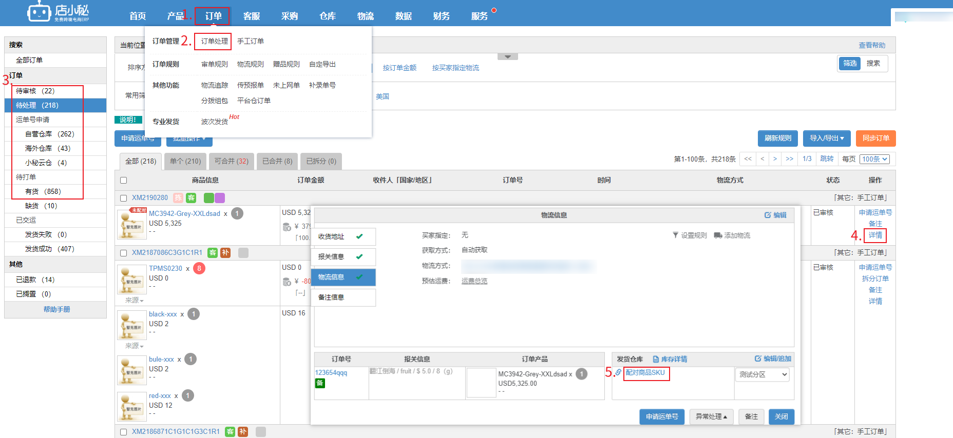Viewport: 953px width, 438px height.
Task: Expand the 导入/导出 dropdown button
Action: [827, 138]
